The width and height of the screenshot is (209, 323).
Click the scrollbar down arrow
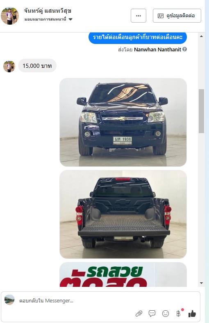pyautogui.click(x=201, y=283)
